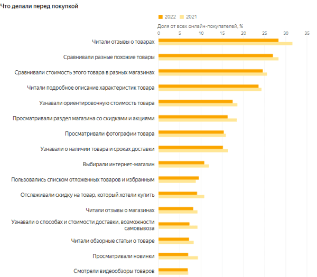Click the 2022 bar for "Просматривали фотографии товара"

click(191, 132)
